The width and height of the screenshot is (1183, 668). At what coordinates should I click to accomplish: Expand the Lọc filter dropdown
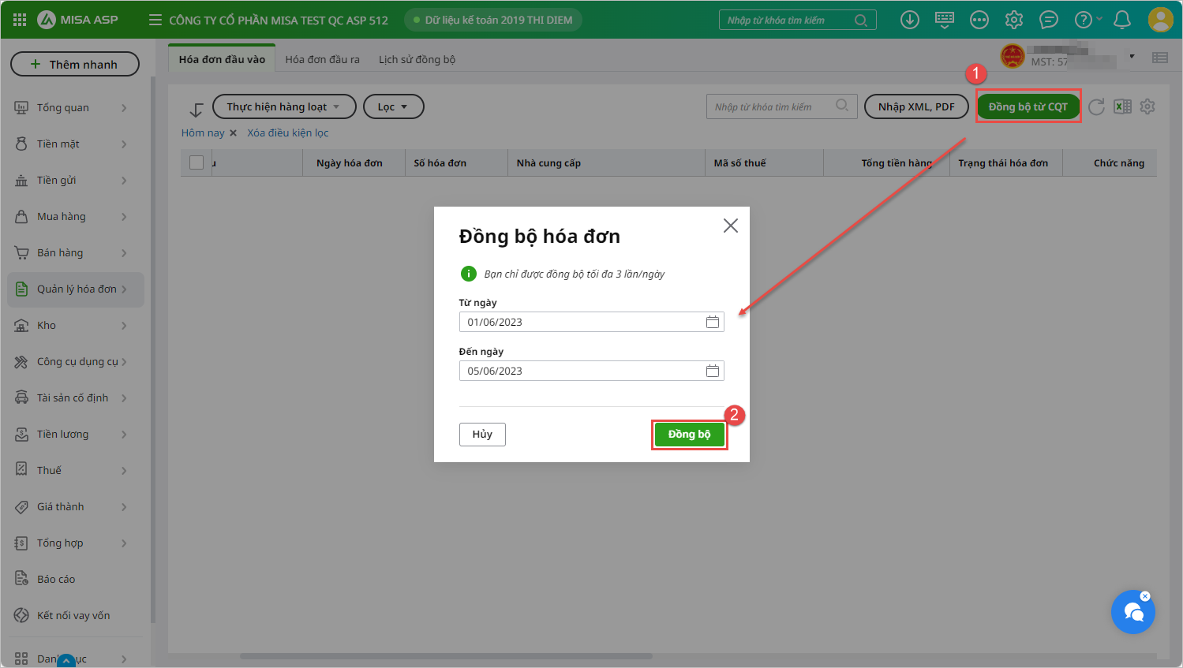pyautogui.click(x=393, y=106)
